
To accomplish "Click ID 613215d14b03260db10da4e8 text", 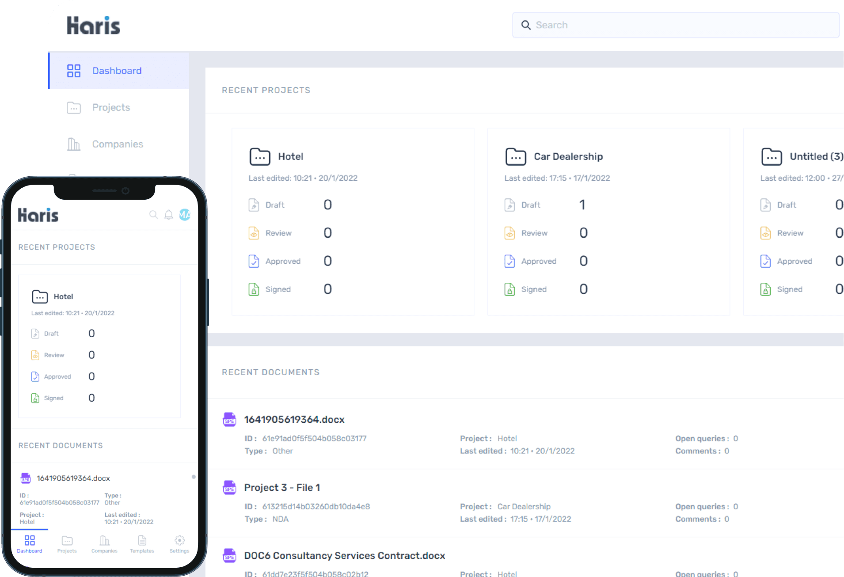I will (x=316, y=507).
